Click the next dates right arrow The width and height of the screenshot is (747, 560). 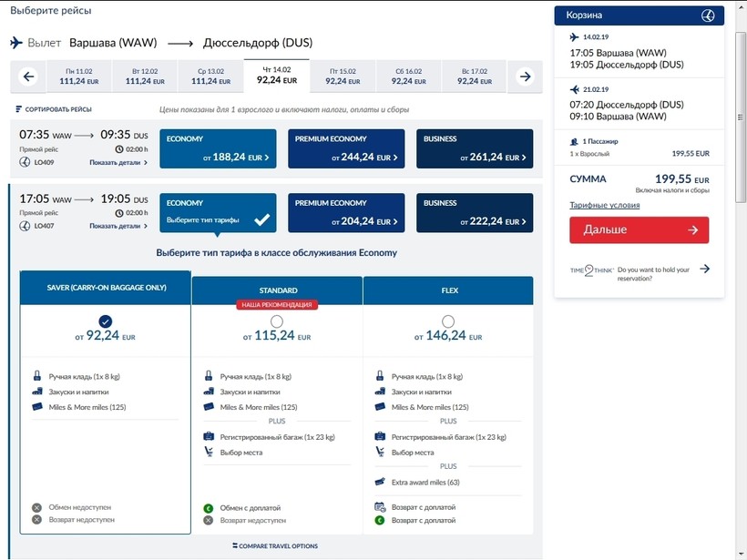point(525,76)
